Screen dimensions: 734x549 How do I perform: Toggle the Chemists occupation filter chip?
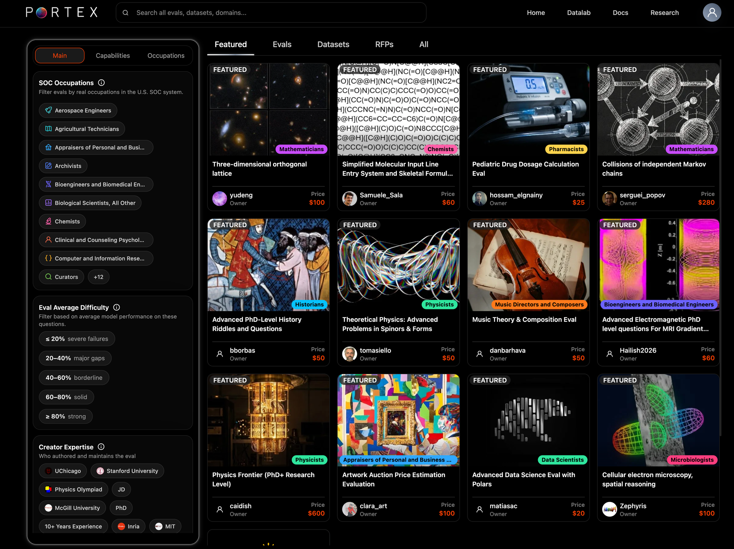[62, 221]
